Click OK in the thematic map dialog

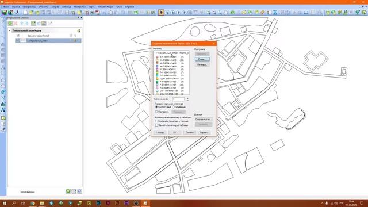175,133
